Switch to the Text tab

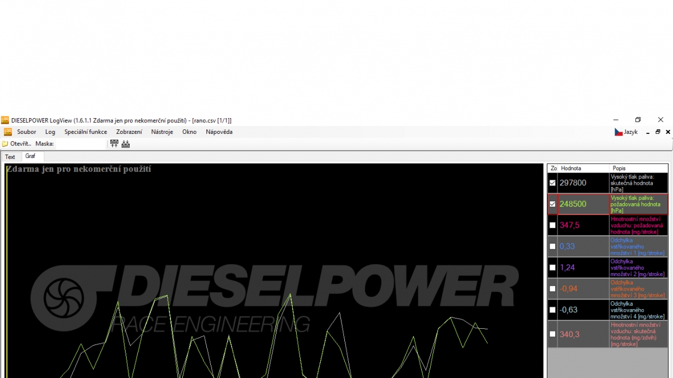[10, 157]
